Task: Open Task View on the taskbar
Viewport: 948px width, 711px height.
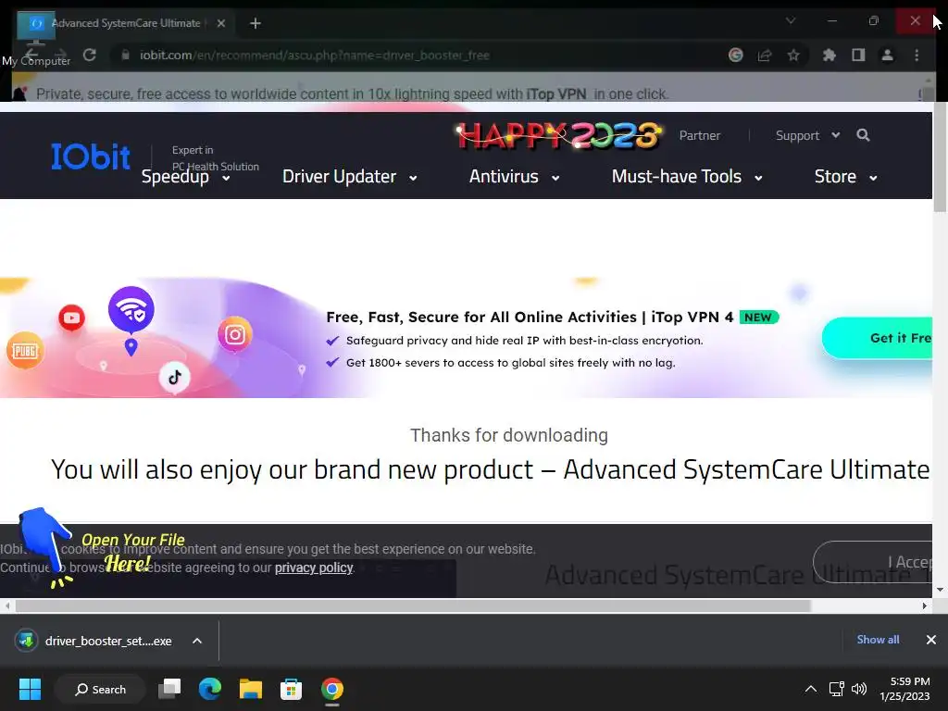Action: coord(169,689)
